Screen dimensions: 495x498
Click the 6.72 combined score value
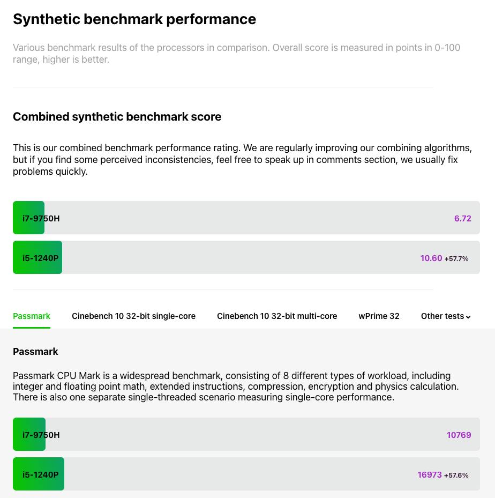tap(462, 218)
